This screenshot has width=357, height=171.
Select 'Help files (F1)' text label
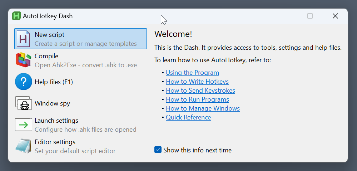click(x=54, y=82)
